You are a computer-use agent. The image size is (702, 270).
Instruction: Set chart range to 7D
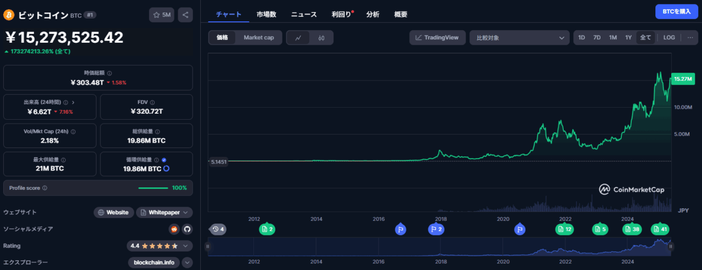(597, 38)
